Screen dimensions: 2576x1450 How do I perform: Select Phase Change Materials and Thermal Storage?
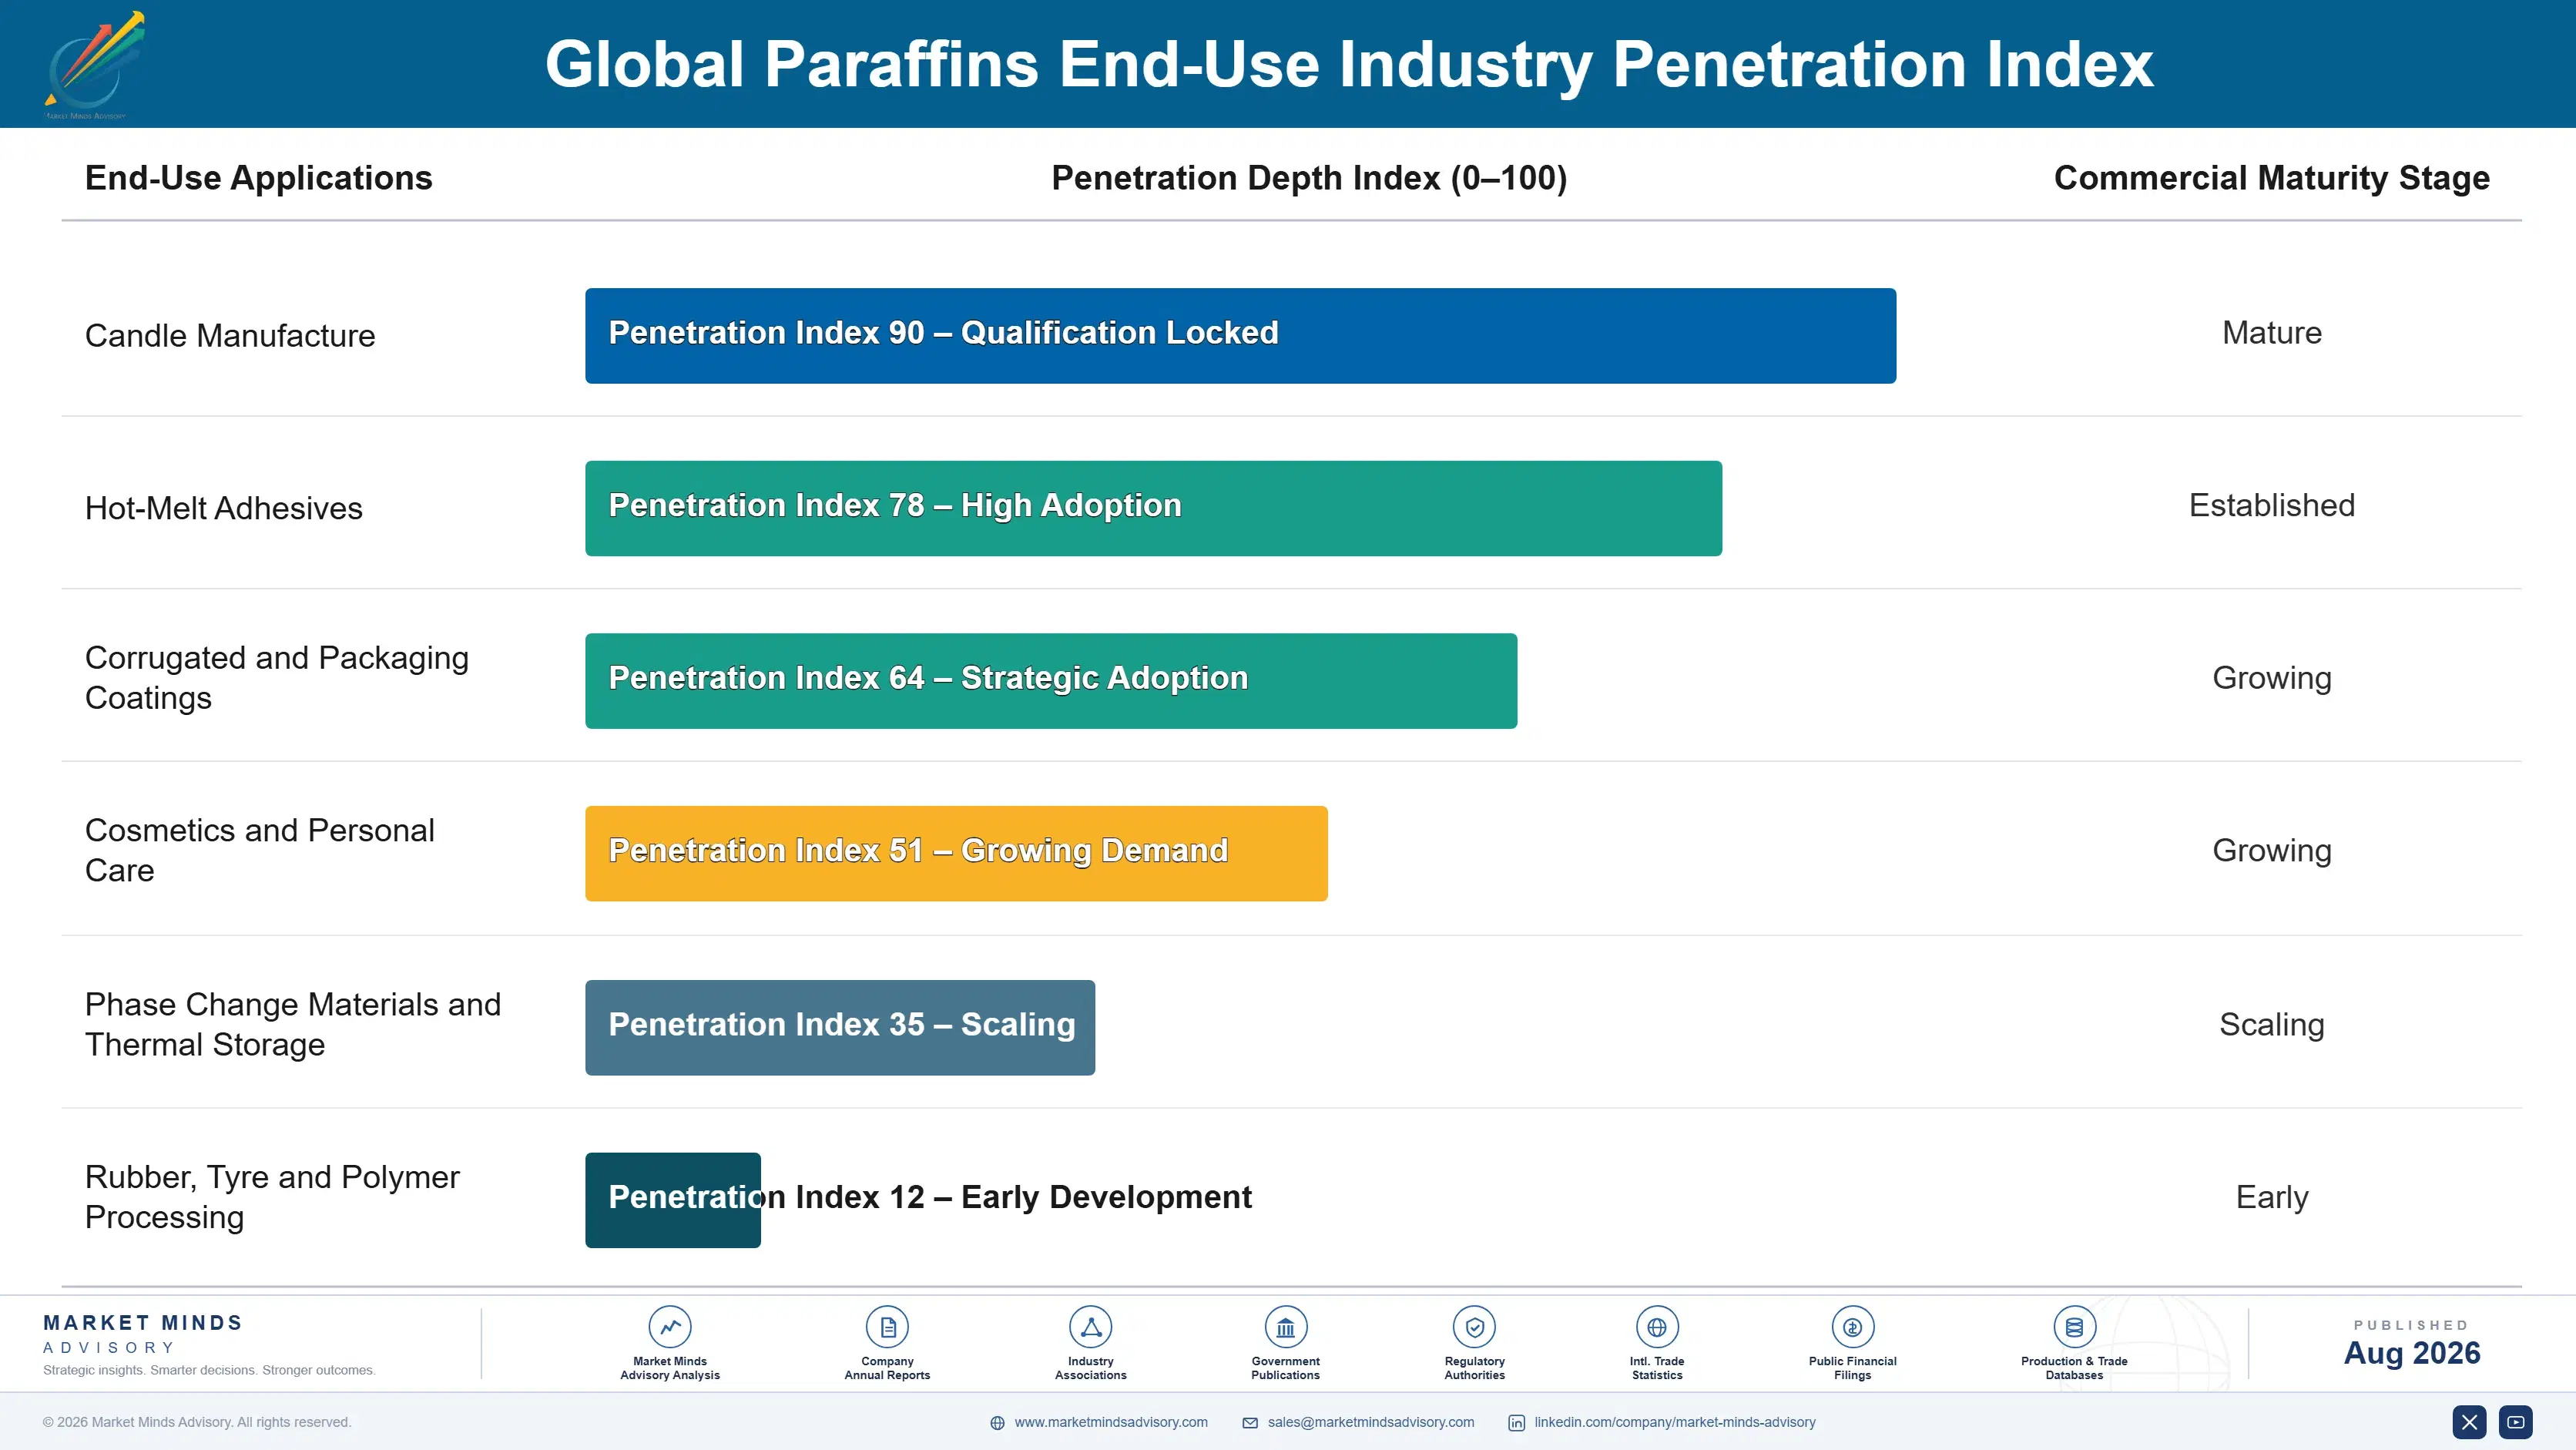coord(293,1024)
